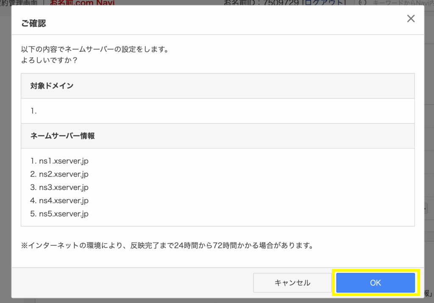The height and width of the screenshot is (303, 434).
Task: Focus the Navi keyword search field
Action: click(x=401, y=3)
